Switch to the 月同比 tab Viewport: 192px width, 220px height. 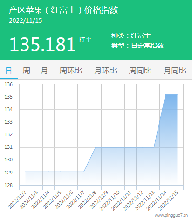(175, 71)
